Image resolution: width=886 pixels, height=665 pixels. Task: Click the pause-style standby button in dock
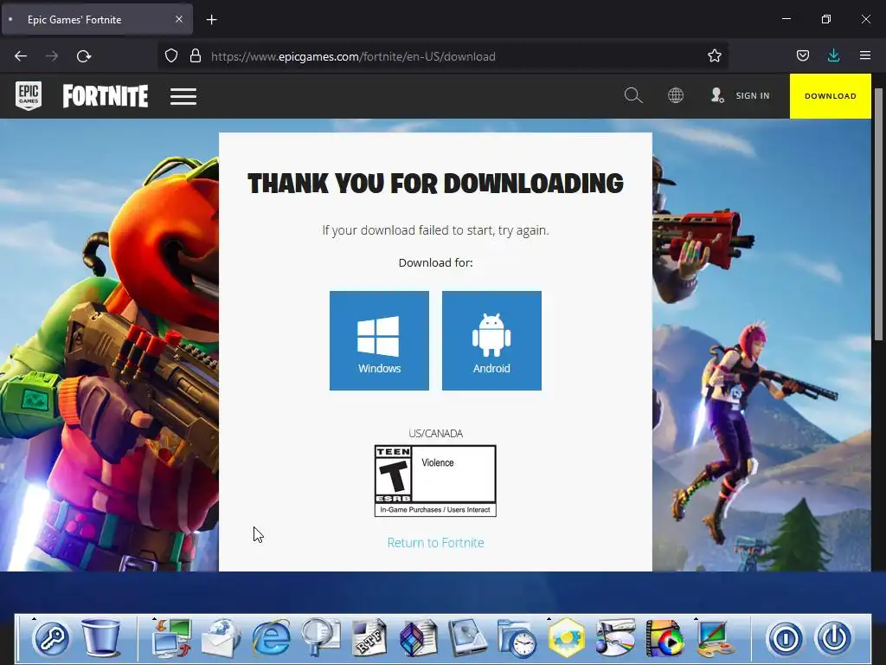[786, 638]
